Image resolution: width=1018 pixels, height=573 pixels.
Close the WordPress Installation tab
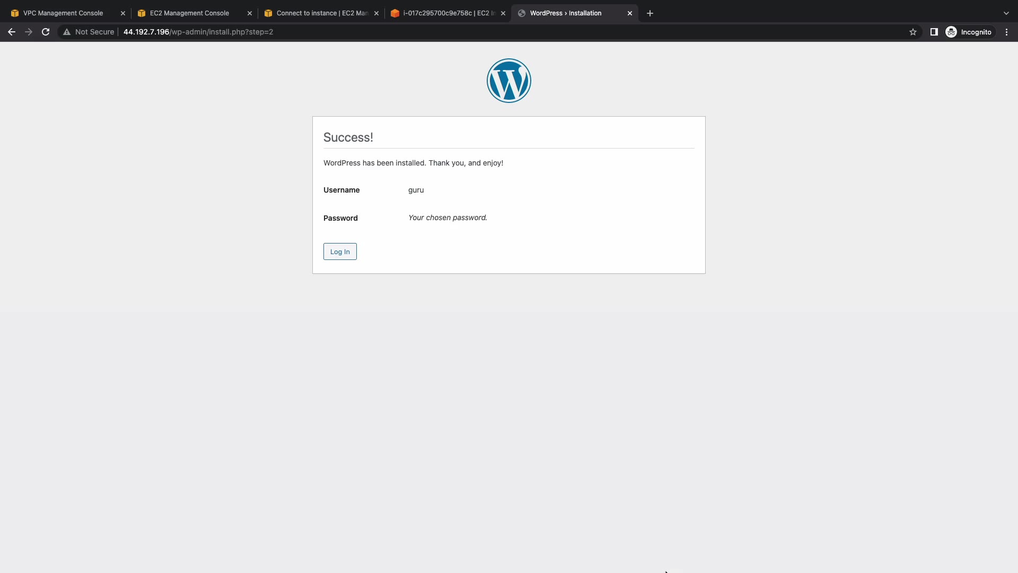coord(629,13)
